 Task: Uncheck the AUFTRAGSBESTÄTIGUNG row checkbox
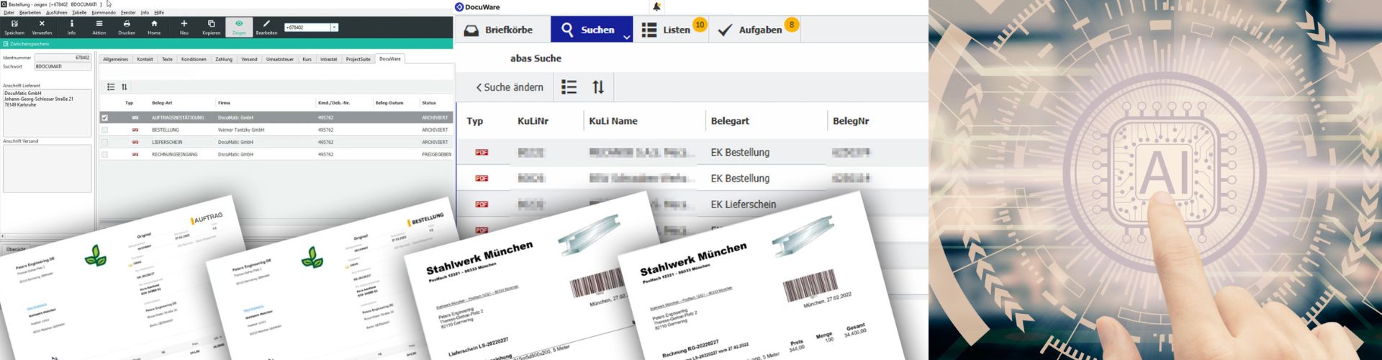point(105,117)
